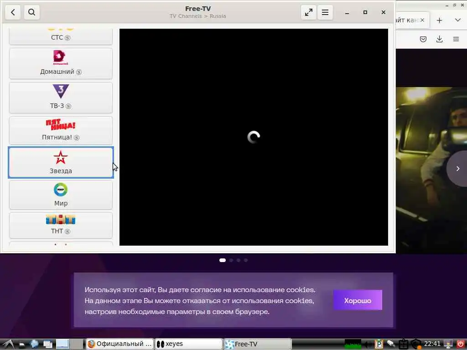Image resolution: width=467 pixels, height=350 pixels.
Task: Click the Звезда red star logo
Action: (61, 158)
